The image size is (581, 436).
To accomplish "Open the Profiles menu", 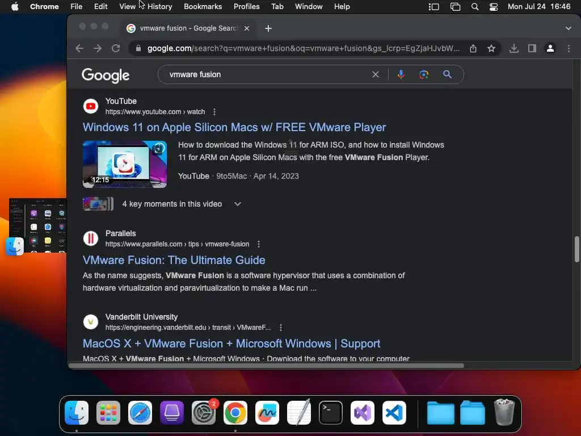I will [246, 6].
